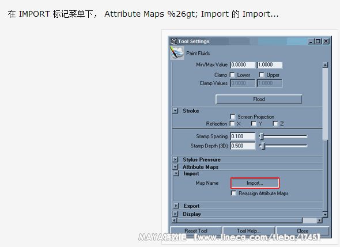
Task: Click the Flood button
Action: pos(259,99)
